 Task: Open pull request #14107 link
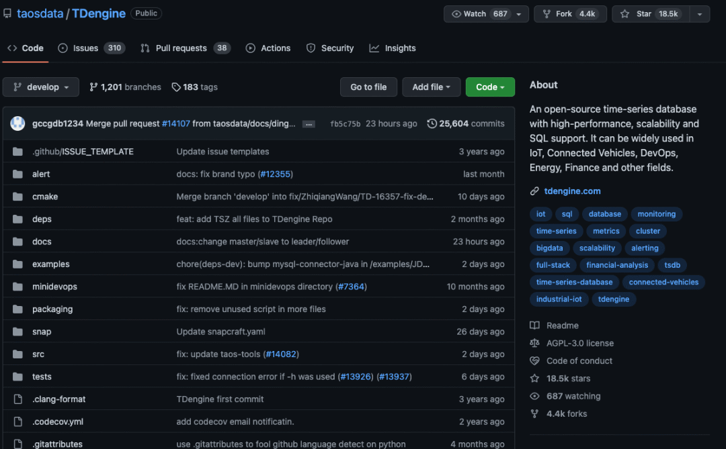tap(176, 123)
